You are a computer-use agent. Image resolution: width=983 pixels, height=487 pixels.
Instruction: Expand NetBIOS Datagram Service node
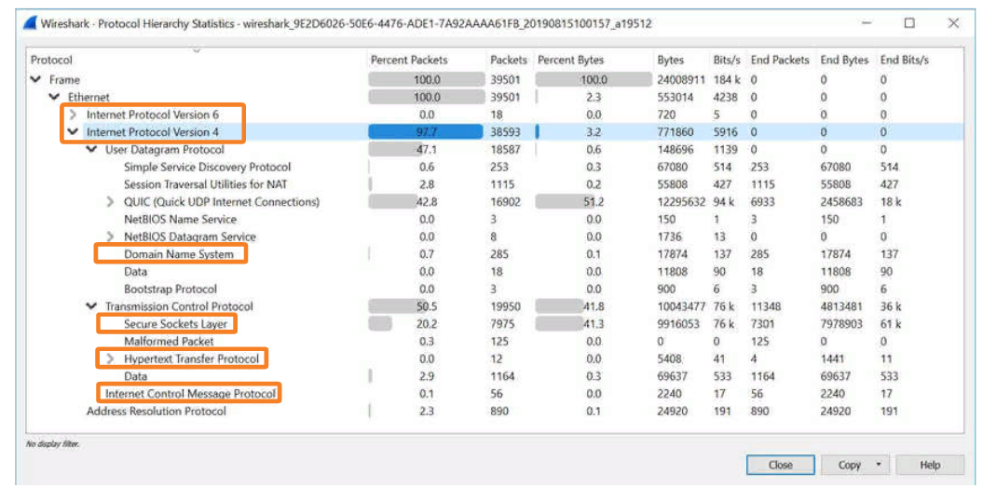[110, 237]
